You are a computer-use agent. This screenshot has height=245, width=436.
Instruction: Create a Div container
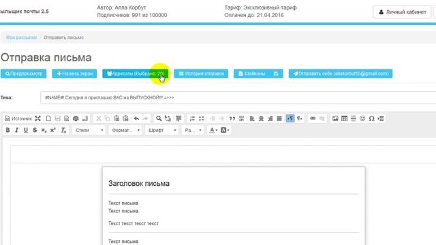[x=241, y=118]
